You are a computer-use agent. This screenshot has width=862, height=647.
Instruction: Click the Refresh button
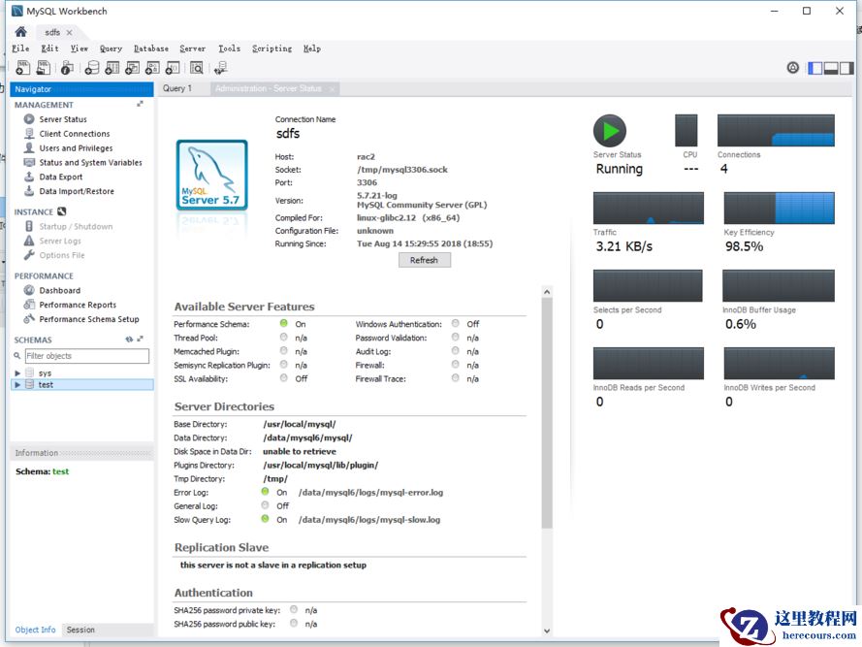pyautogui.click(x=424, y=260)
